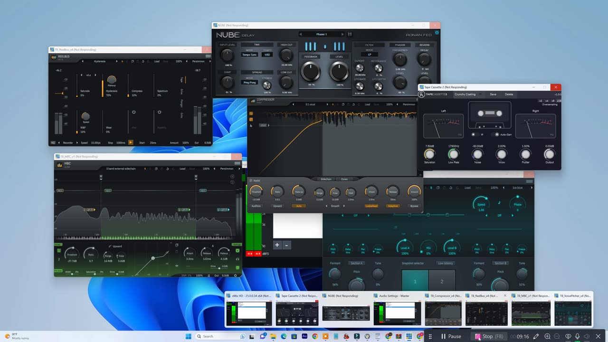Click the NUBE Feedback knob

click(x=311, y=72)
